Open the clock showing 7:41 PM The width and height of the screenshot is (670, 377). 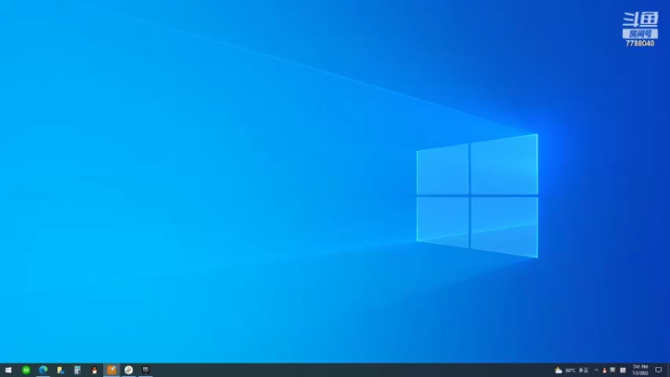(x=640, y=370)
